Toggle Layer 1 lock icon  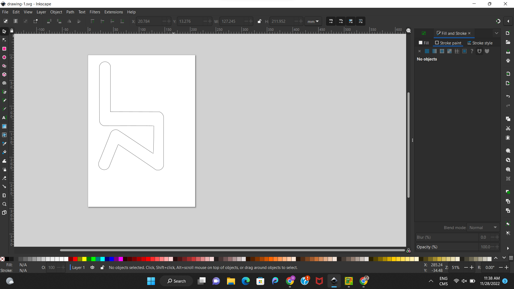click(x=102, y=268)
